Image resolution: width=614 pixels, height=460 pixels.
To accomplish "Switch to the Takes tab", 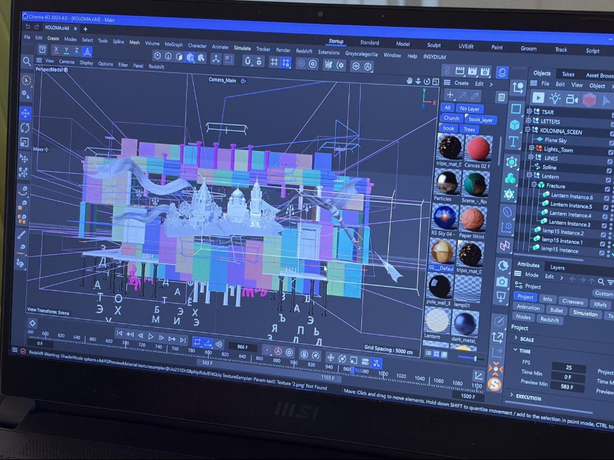I will (x=568, y=74).
